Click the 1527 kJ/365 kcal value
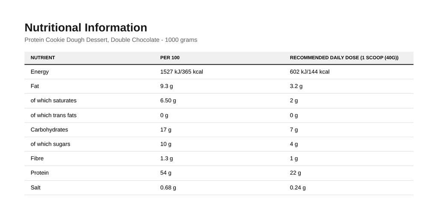 [x=181, y=72]
